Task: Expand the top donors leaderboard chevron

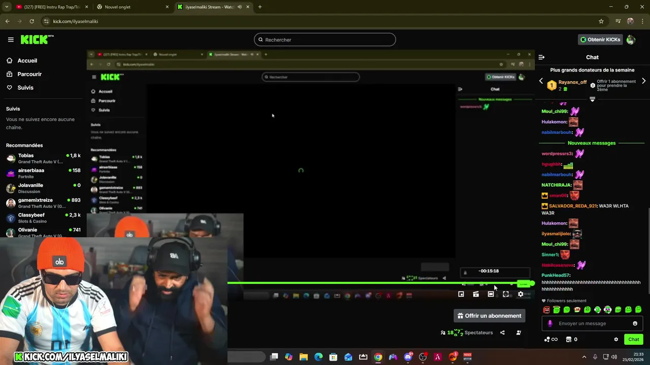Action: point(592,99)
